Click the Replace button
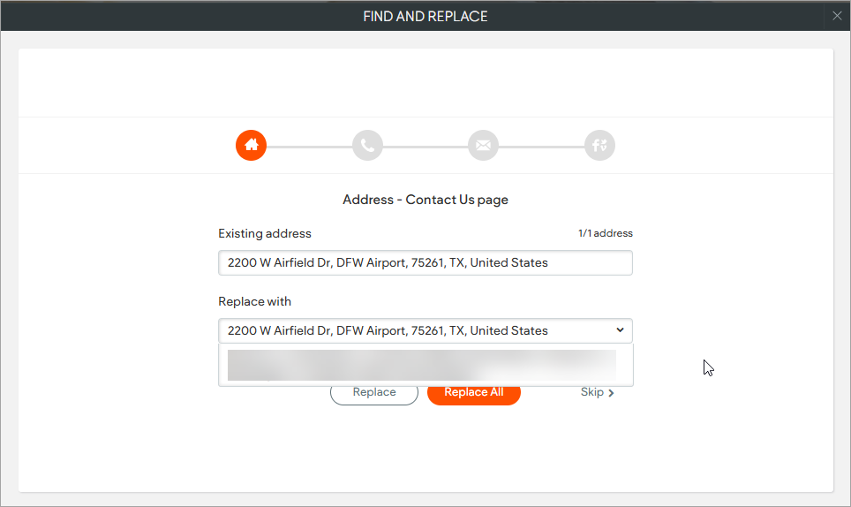 [373, 392]
